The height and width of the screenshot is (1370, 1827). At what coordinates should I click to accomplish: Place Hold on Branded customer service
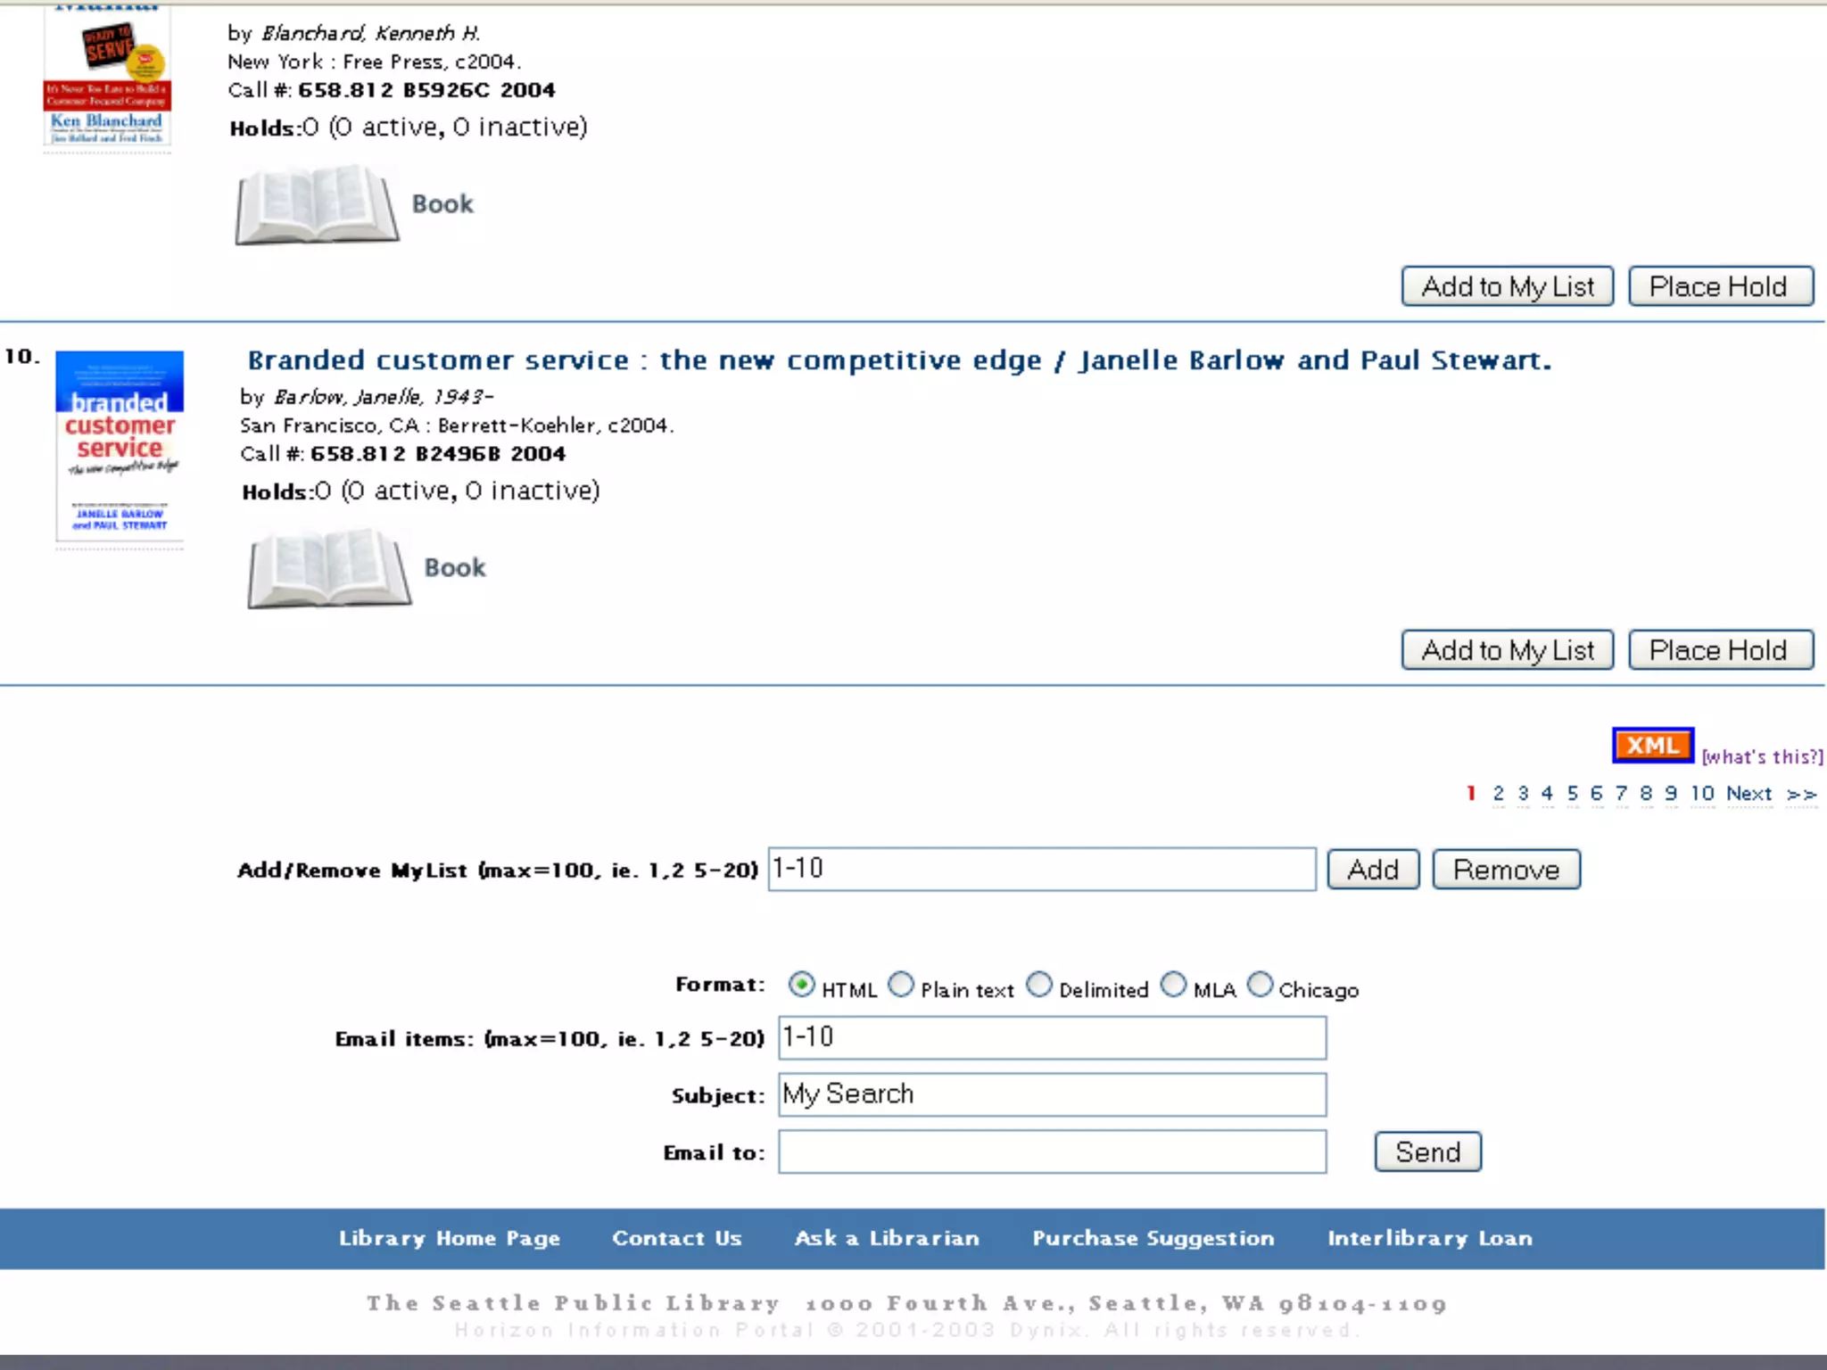[1719, 649]
